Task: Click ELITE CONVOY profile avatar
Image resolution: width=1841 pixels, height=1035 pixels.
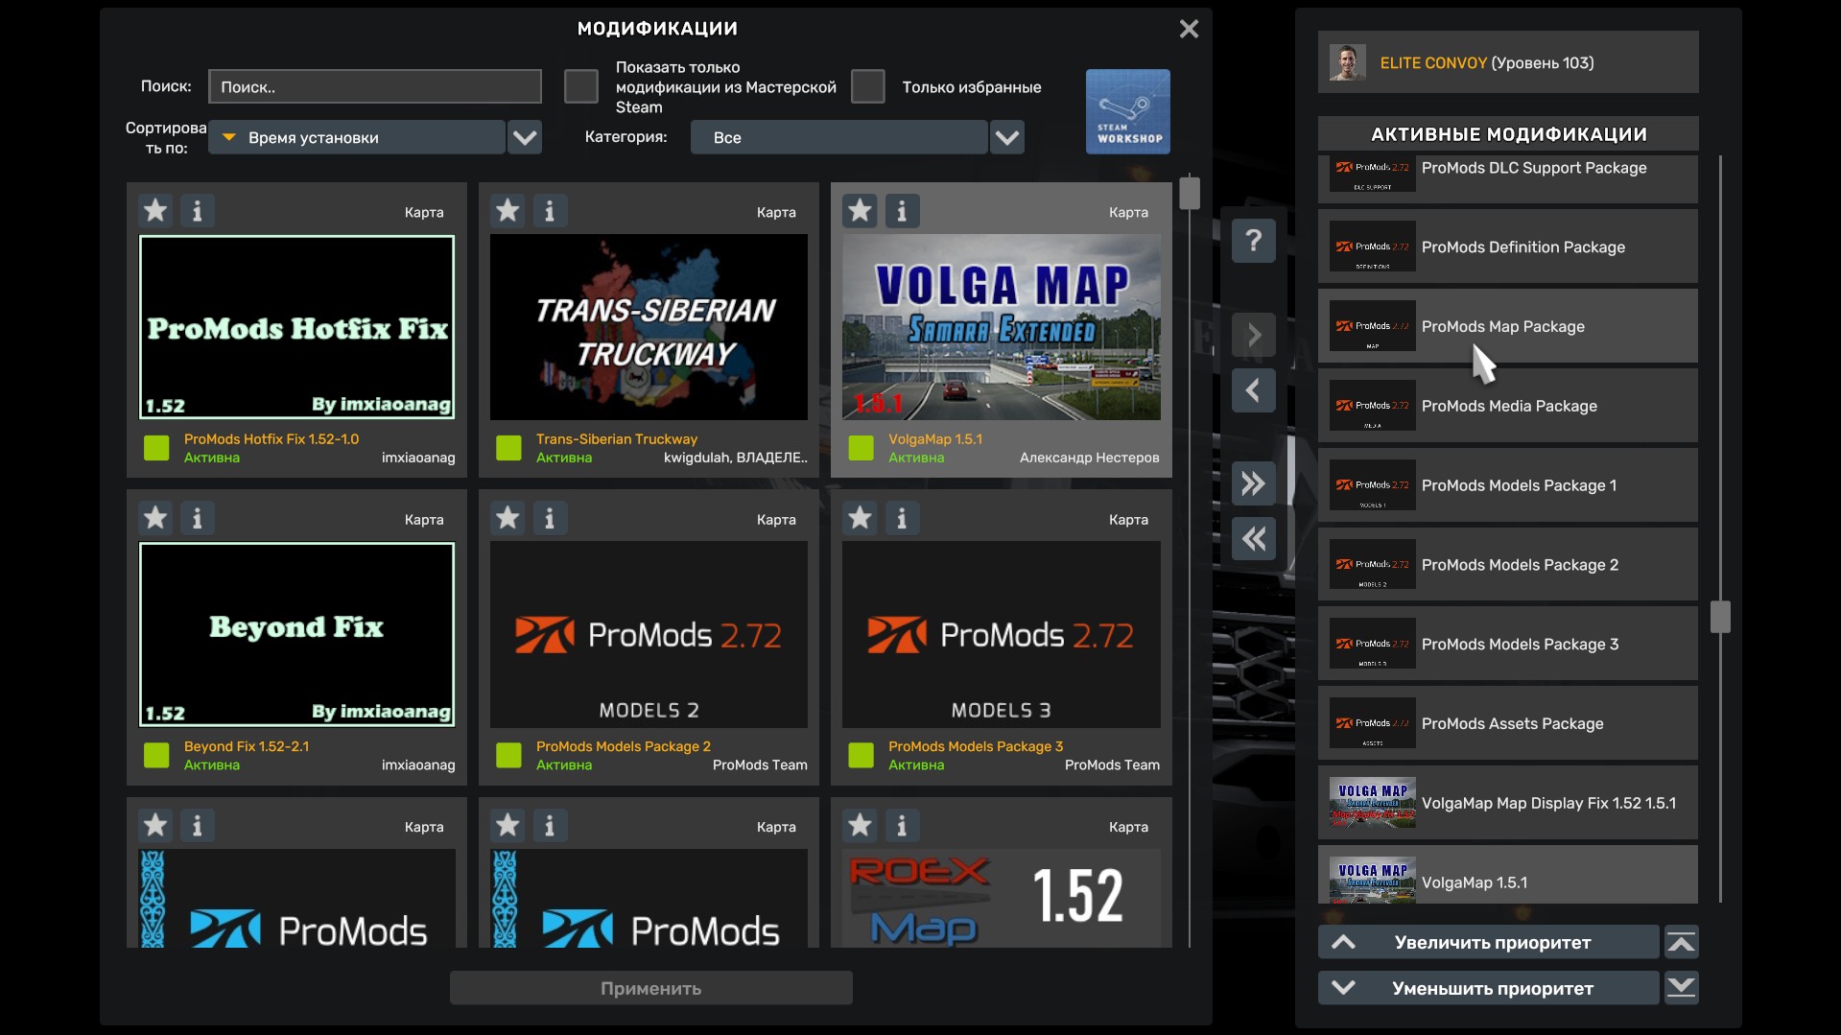Action: point(1347,62)
